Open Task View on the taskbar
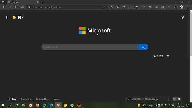 tap(23, 105)
